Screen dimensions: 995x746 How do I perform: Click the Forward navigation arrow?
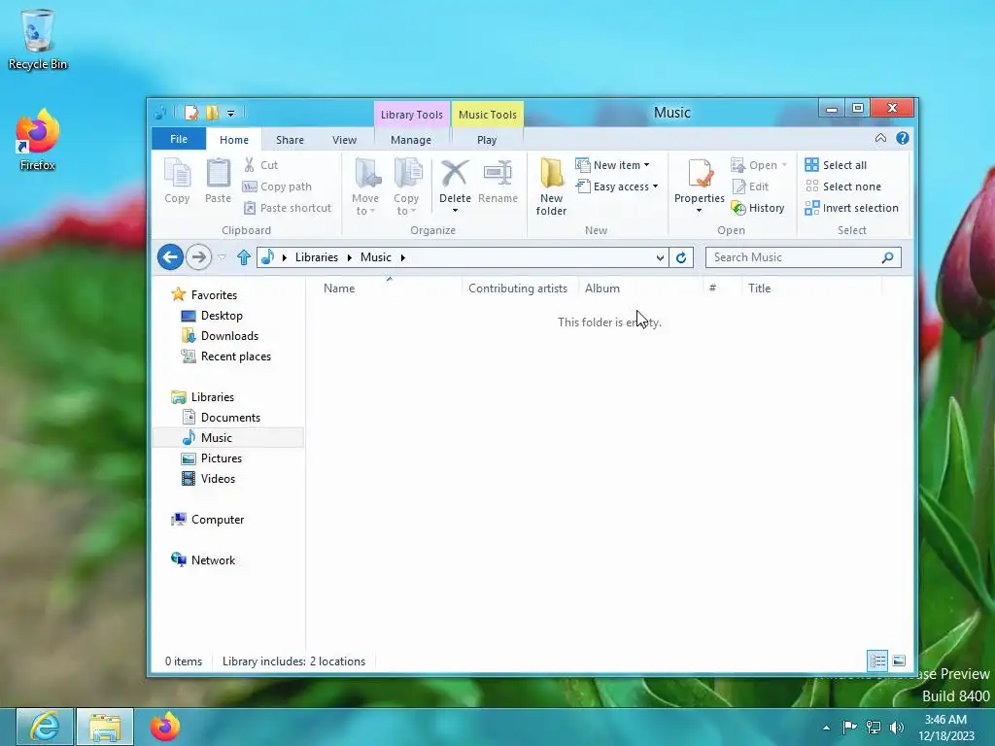(198, 256)
